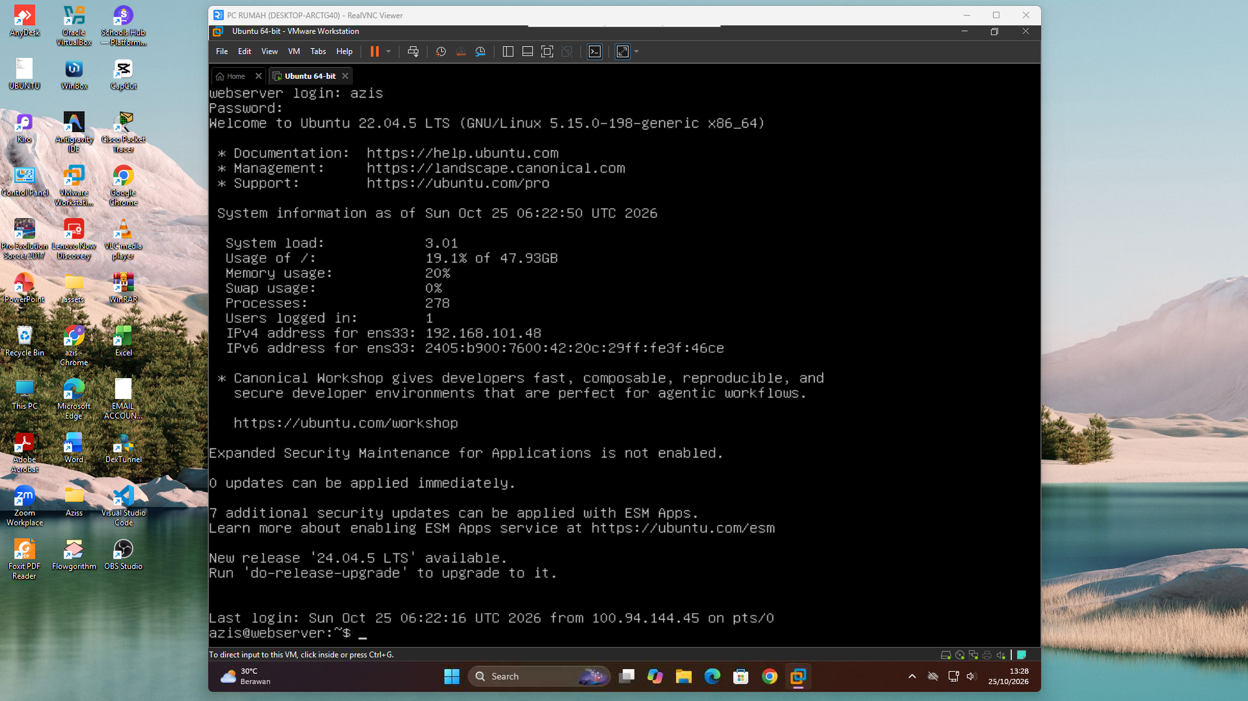
Task: Take a snapshot of this virtual machine
Action: click(441, 51)
